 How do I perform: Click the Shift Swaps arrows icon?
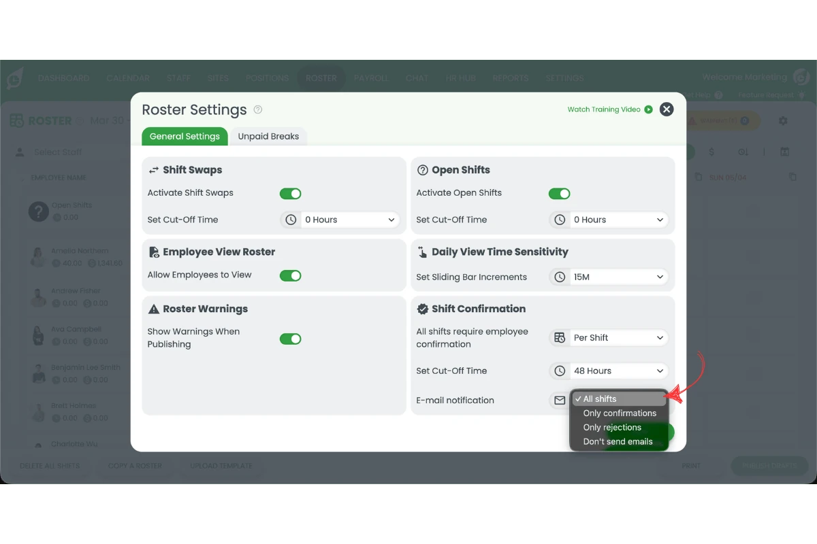pyautogui.click(x=154, y=170)
